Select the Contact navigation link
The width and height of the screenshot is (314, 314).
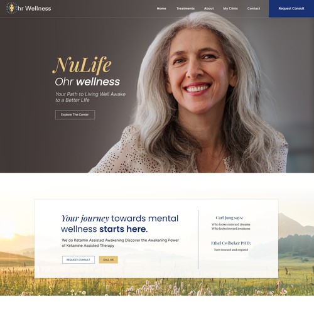254,9
